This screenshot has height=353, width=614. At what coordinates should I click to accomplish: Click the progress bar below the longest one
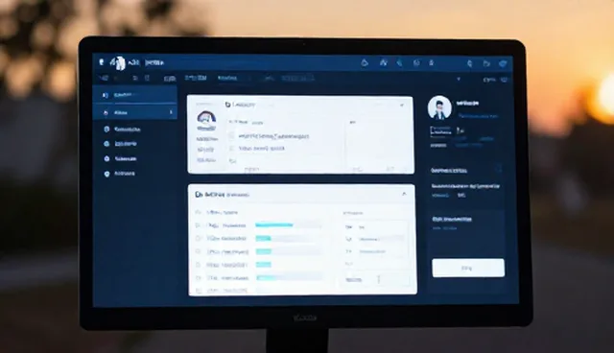pyautogui.click(x=263, y=238)
